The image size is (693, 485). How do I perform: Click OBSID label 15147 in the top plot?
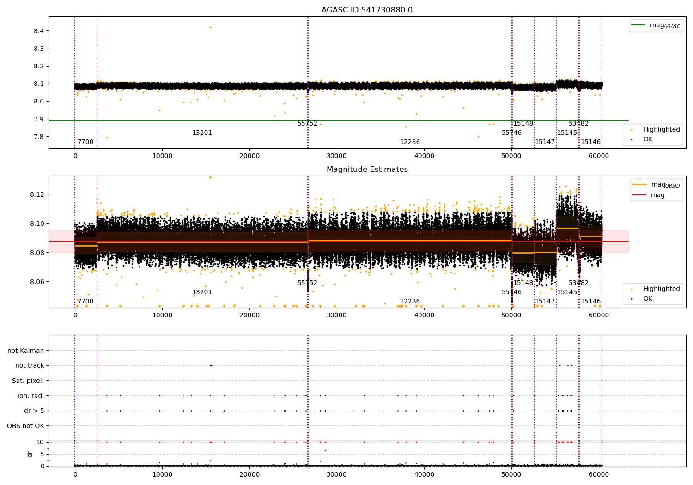click(545, 142)
